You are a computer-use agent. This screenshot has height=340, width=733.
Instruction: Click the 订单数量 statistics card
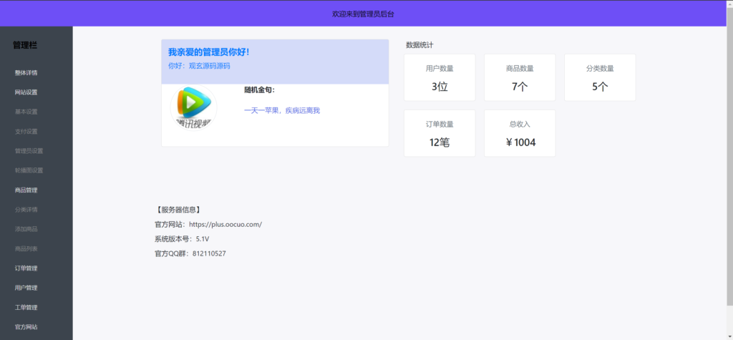click(440, 133)
